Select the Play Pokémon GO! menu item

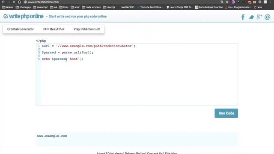(86, 29)
